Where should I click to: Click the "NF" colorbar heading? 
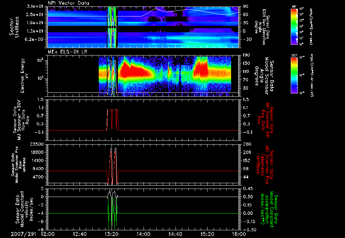click(294, 7)
